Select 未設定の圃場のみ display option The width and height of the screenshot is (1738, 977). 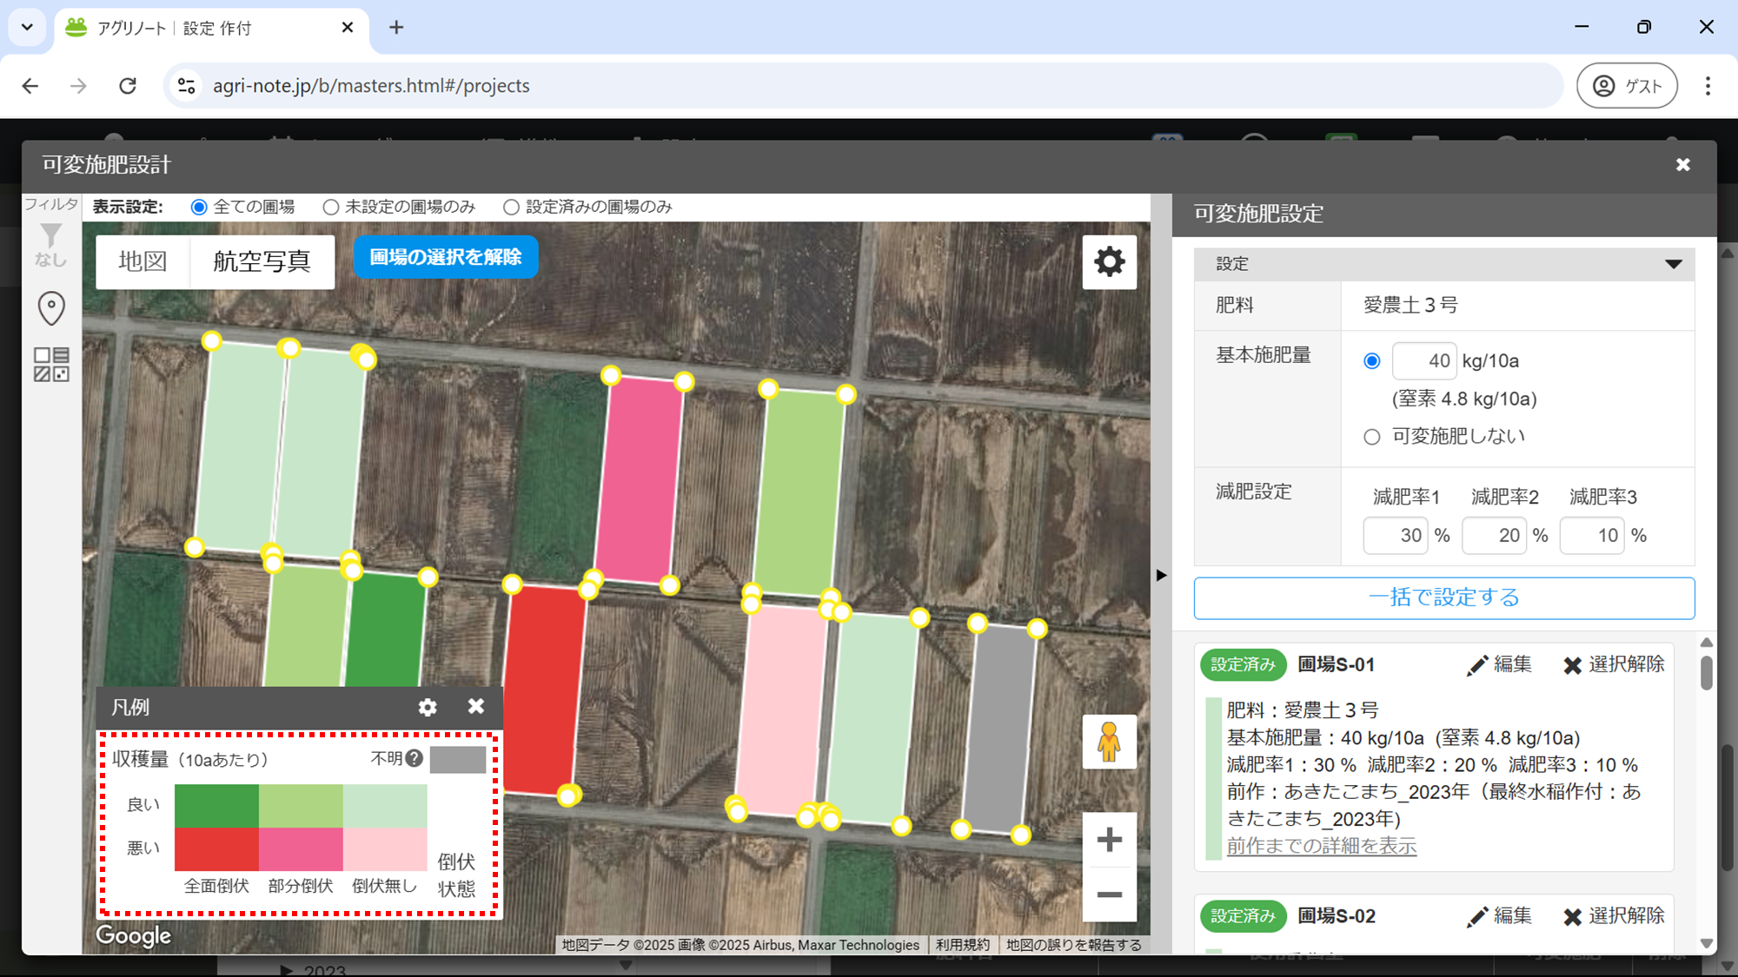click(331, 207)
